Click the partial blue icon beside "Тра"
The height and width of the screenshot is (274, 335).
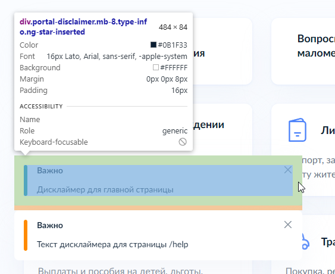coord(305,242)
